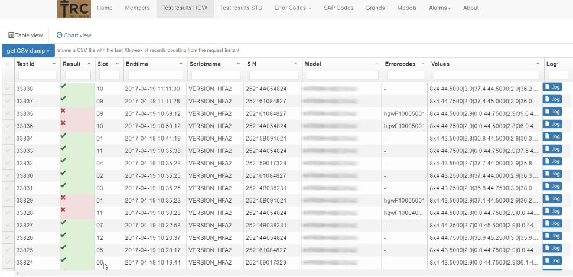Focus the Slot filter field
This screenshot has width=573, height=277.
click(109, 75)
